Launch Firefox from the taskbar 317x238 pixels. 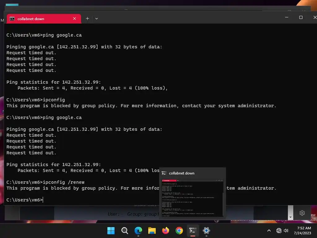tap(166, 231)
